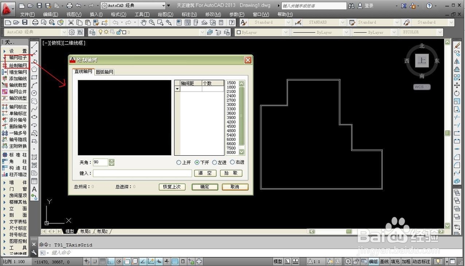Select the Rotate modify tool
465x266 pixels.
[457, 93]
